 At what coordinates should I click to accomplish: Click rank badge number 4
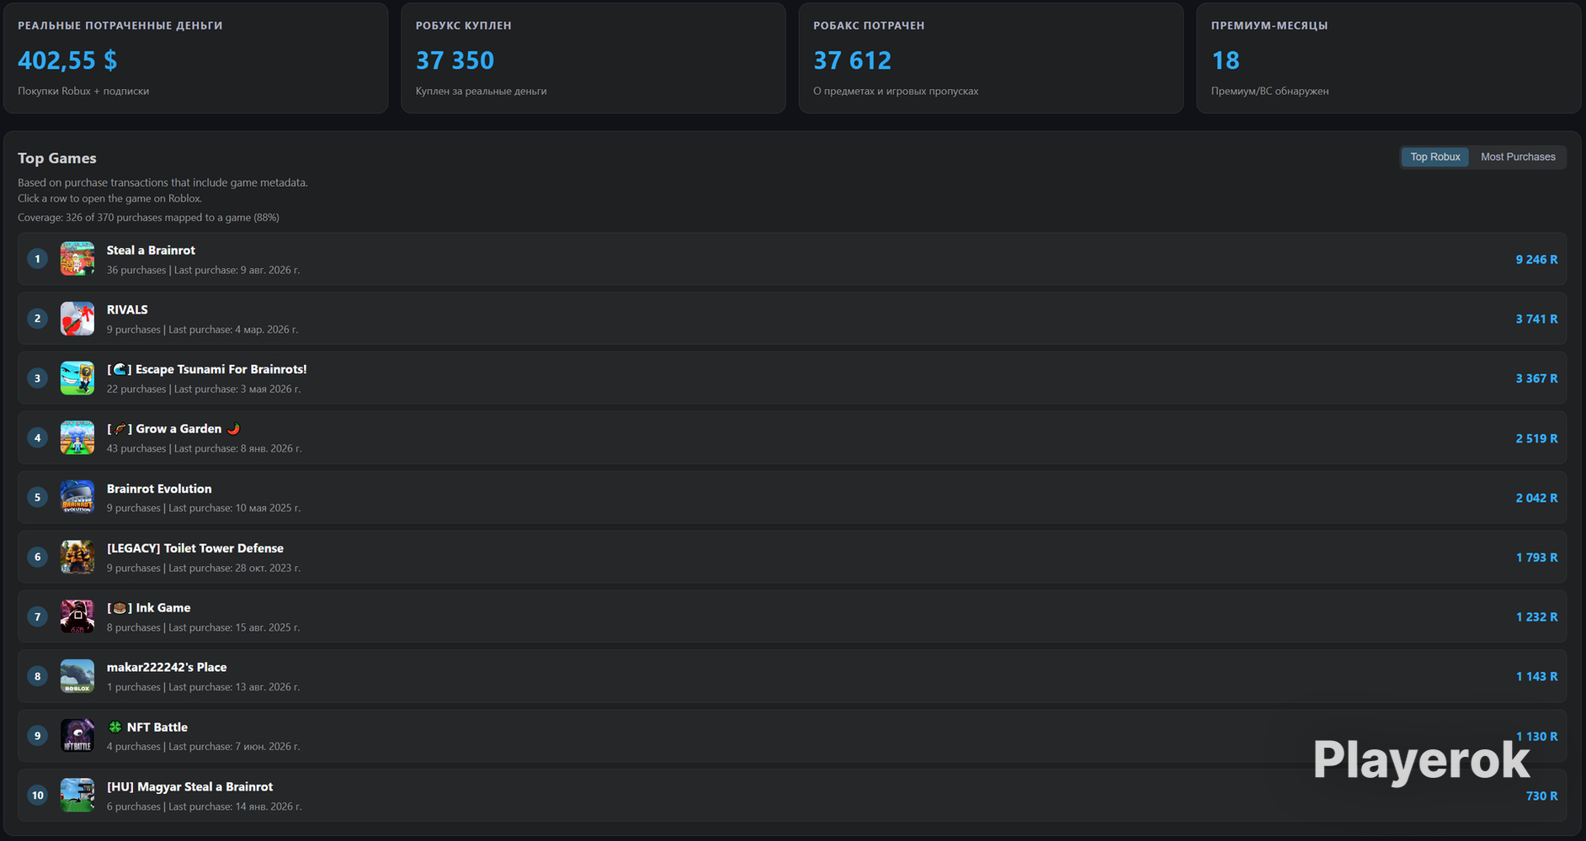coord(37,437)
